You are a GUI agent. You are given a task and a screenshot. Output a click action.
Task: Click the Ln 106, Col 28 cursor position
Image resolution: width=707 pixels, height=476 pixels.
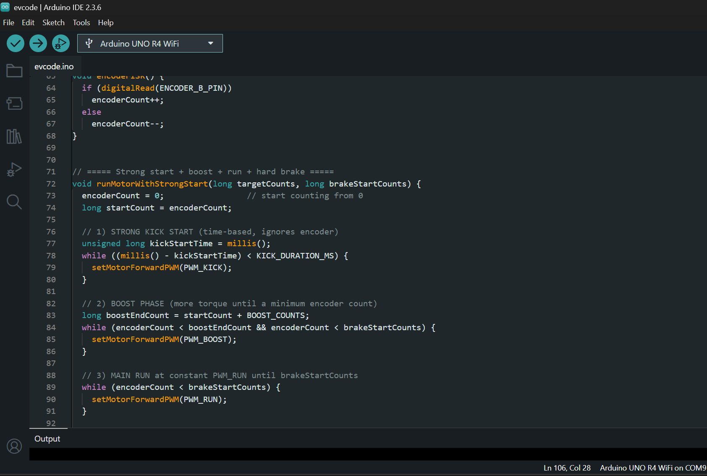pyautogui.click(x=567, y=468)
